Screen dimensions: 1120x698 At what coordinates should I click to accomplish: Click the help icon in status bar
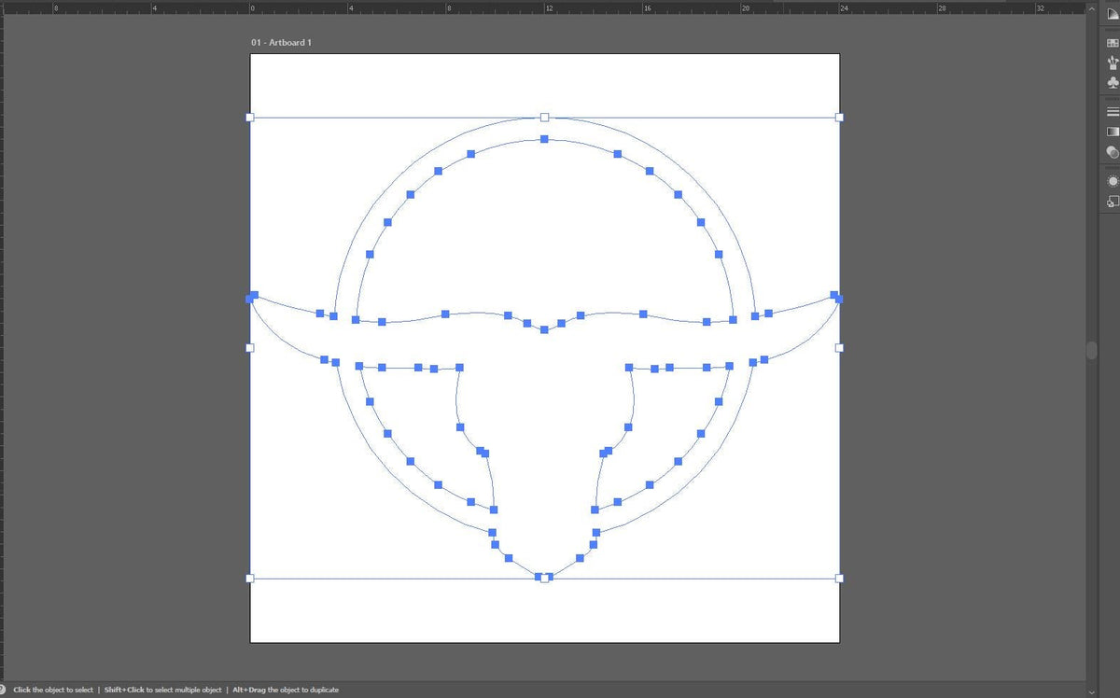click(4, 690)
